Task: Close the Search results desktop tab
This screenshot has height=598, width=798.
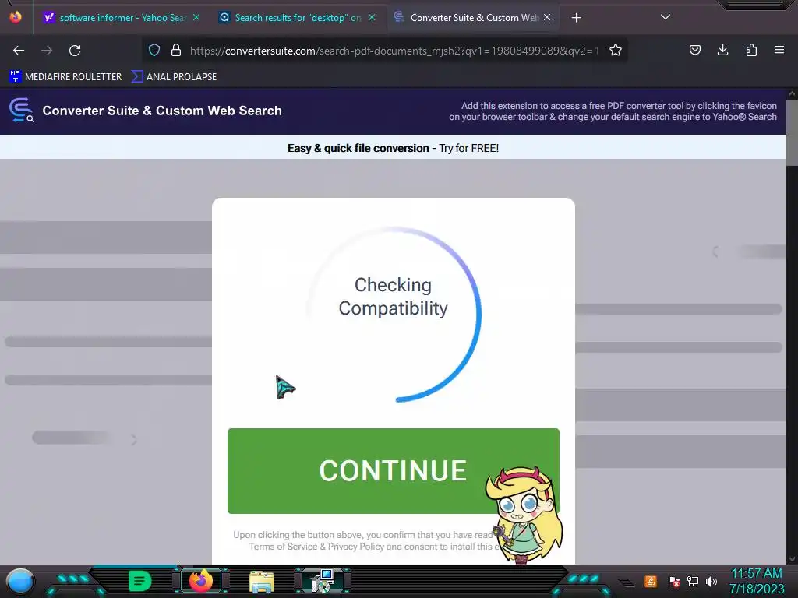Action: click(x=372, y=17)
